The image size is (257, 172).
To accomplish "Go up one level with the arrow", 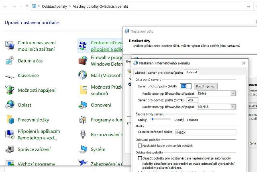I will tap(27, 6).
